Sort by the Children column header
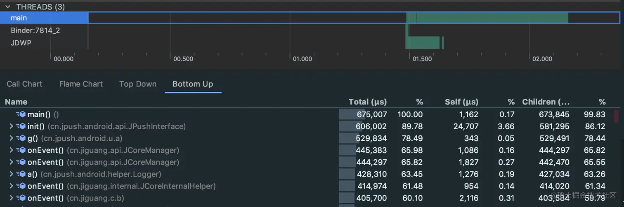Screen dimensions: 624x207 coord(546,102)
